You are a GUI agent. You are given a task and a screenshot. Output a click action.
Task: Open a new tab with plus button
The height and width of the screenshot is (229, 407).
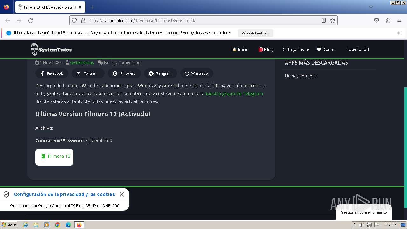[x=92, y=7]
